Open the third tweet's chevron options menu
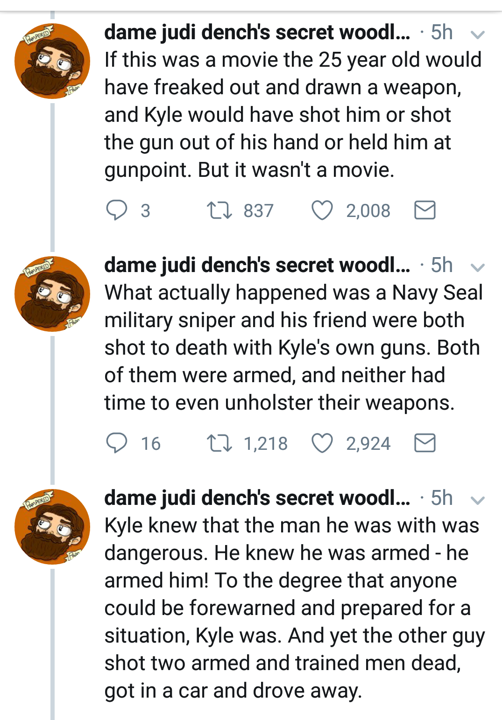The width and height of the screenshot is (502, 720). click(x=477, y=500)
